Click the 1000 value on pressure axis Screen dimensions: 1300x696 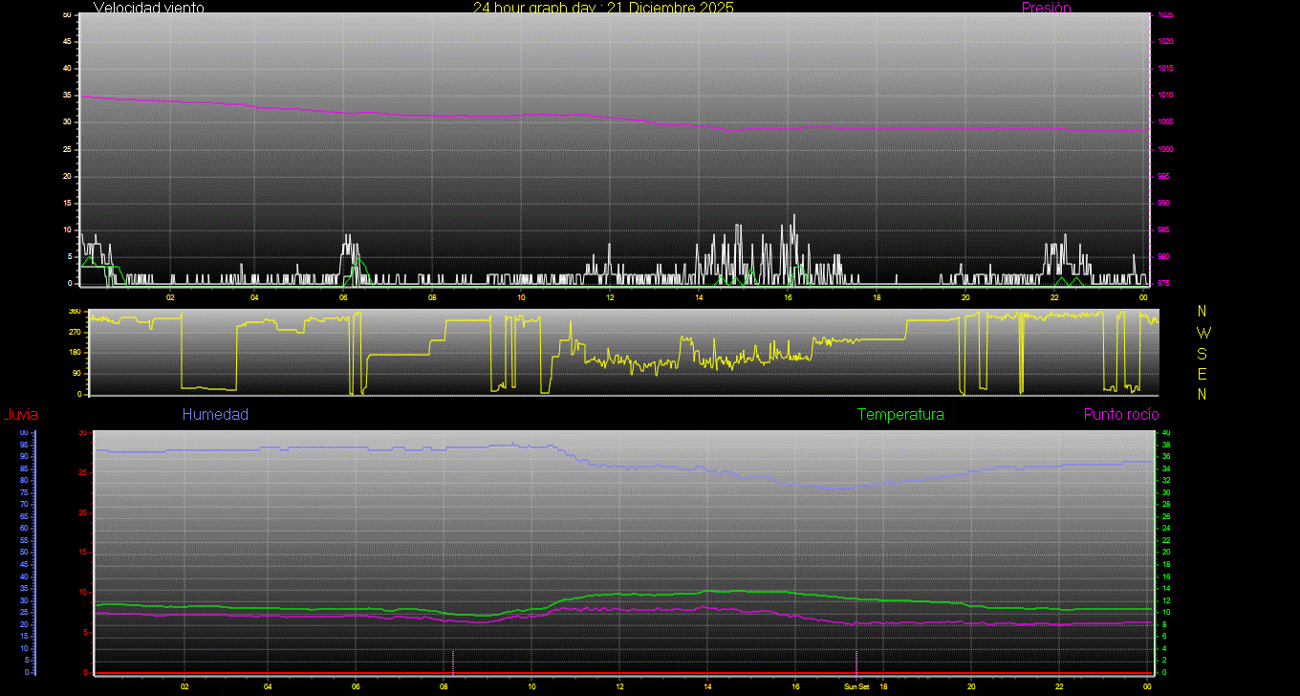(1164, 150)
